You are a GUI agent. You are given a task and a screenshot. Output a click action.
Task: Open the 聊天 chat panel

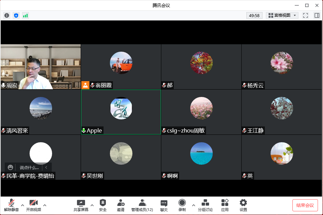[x=164, y=205]
